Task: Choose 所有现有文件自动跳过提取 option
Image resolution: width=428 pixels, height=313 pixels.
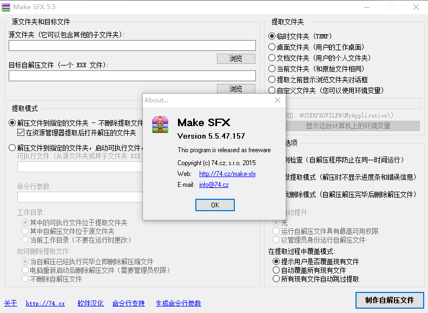Action: [276, 279]
